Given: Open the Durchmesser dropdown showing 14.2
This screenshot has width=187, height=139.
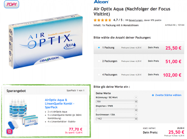Looking at the screenshot, I should [117, 119].
